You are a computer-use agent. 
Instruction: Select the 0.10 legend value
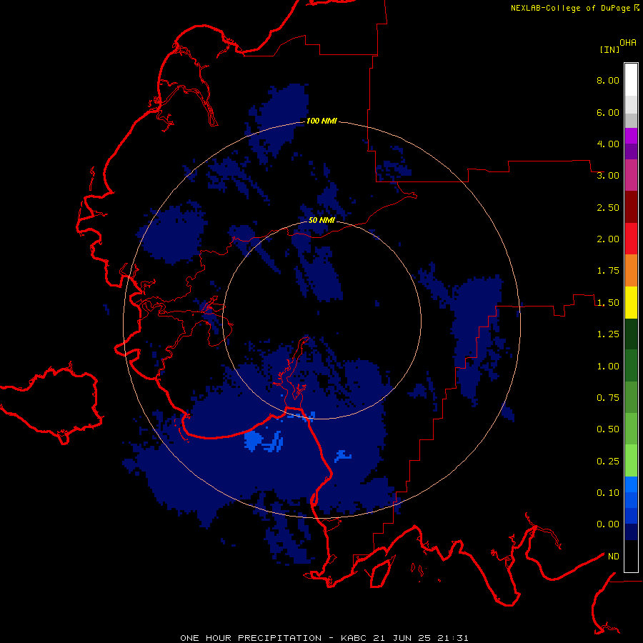pyautogui.click(x=608, y=493)
